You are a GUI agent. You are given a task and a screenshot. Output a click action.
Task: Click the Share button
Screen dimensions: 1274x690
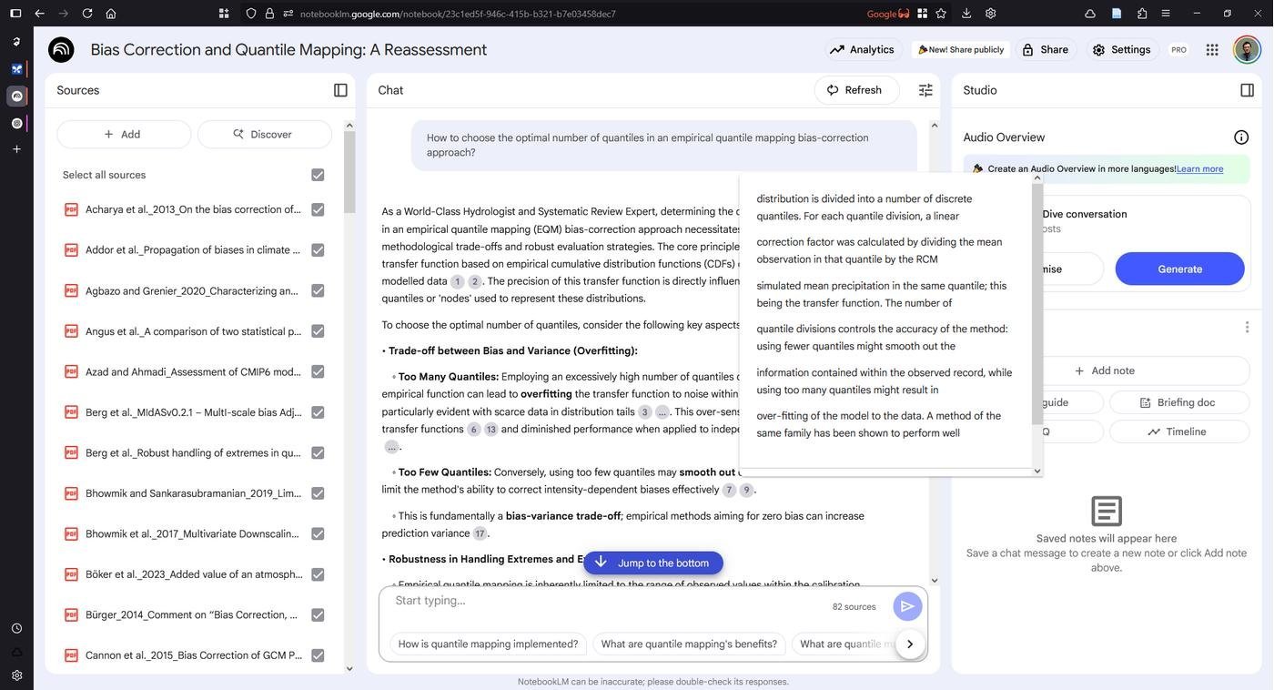click(x=1045, y=50)
